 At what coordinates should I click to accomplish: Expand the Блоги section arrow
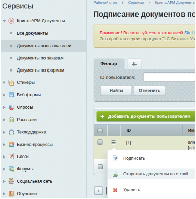pos(4,157)
